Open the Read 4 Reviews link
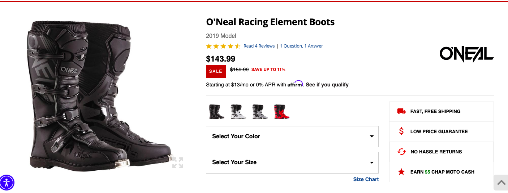 259,46
